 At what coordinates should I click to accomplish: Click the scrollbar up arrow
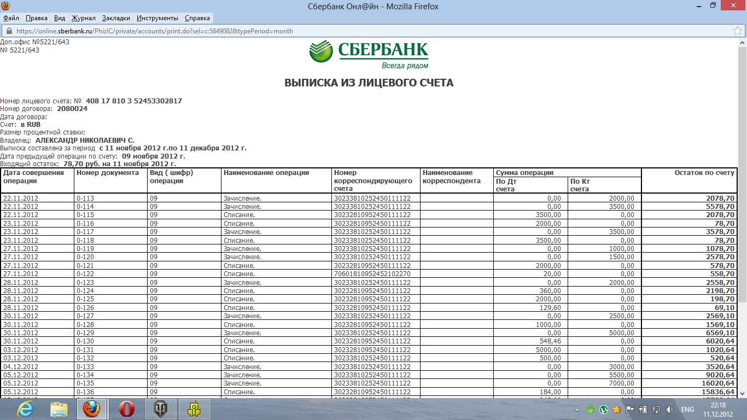[x=742, y=42]
